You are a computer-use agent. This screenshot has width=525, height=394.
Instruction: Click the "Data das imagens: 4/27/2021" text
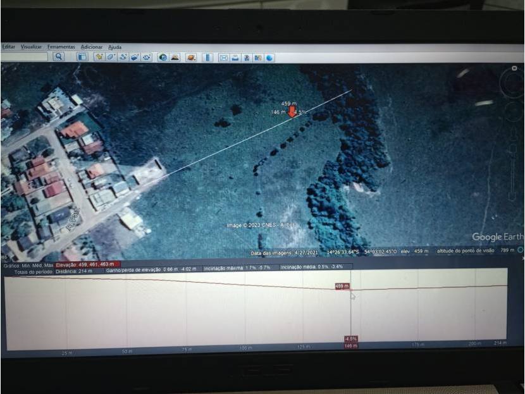284,253
